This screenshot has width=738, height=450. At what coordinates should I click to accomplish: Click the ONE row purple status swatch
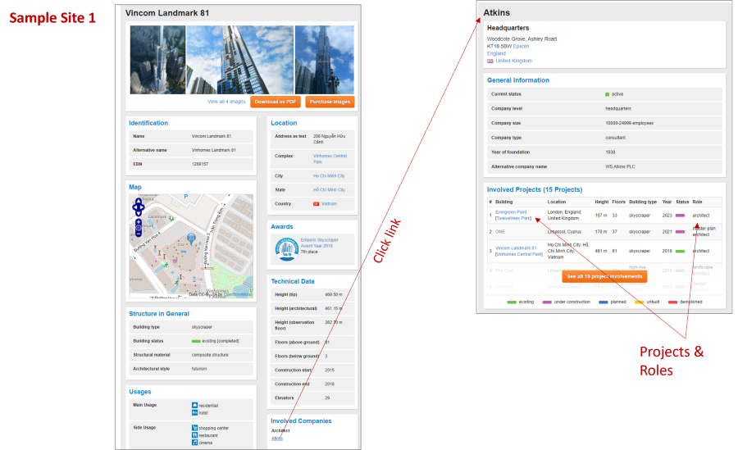pyautogui.click(x=680, y=232)
